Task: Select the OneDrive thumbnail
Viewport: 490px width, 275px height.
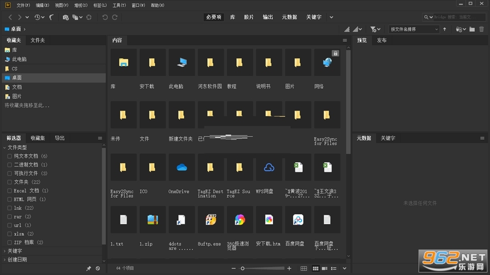Action: coord(182,168)
